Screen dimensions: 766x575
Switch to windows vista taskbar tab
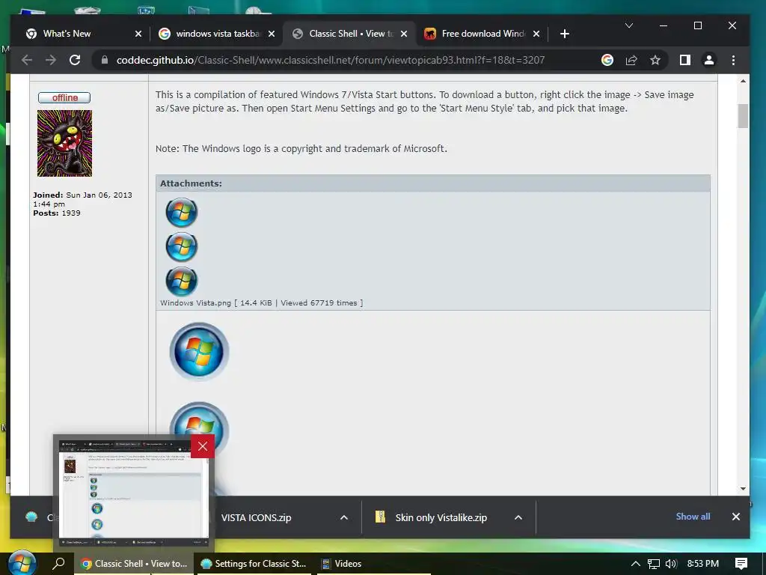[218, 34]
